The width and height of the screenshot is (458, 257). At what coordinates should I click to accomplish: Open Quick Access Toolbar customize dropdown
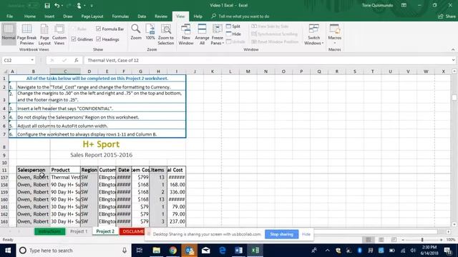pyautogui.click(x=92, y=6)
